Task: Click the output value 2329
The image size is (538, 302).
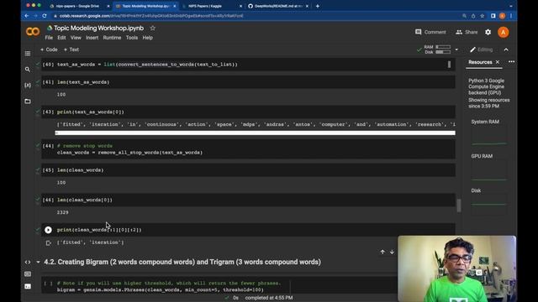Action: [x=63, y=212]
